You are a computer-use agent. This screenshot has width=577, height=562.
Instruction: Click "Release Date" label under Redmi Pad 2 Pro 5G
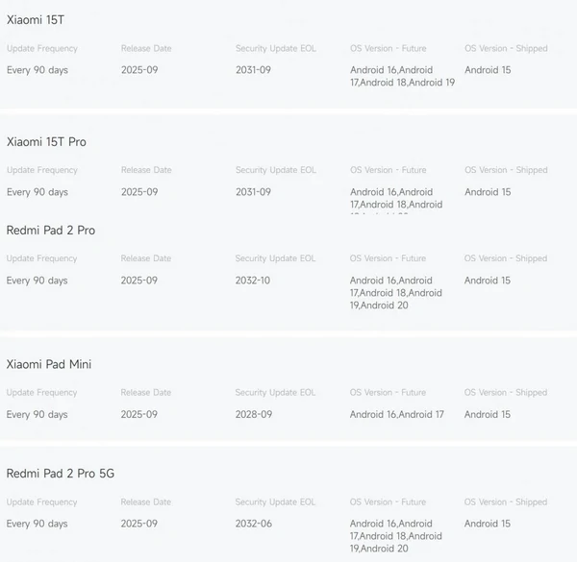point(146,502)
